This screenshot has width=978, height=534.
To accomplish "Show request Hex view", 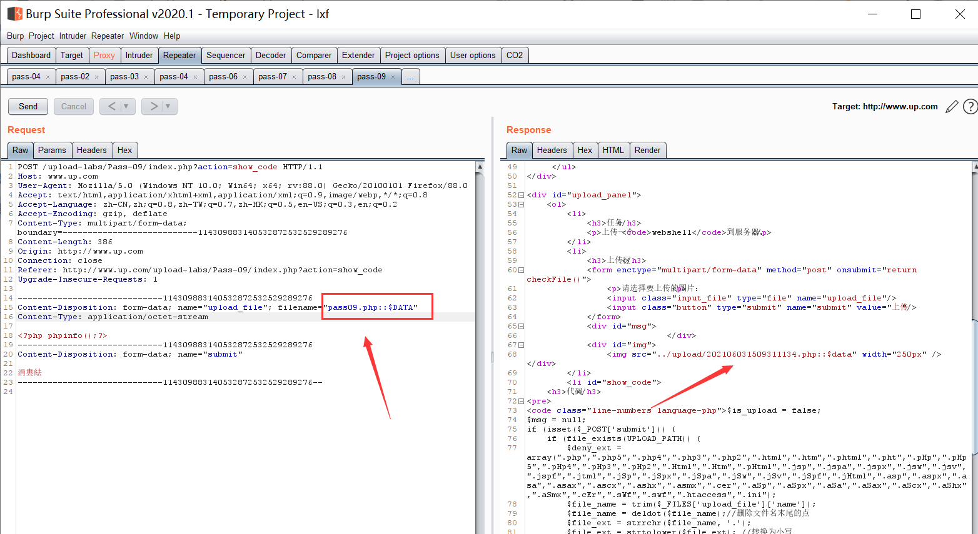I will pos(125,150).
